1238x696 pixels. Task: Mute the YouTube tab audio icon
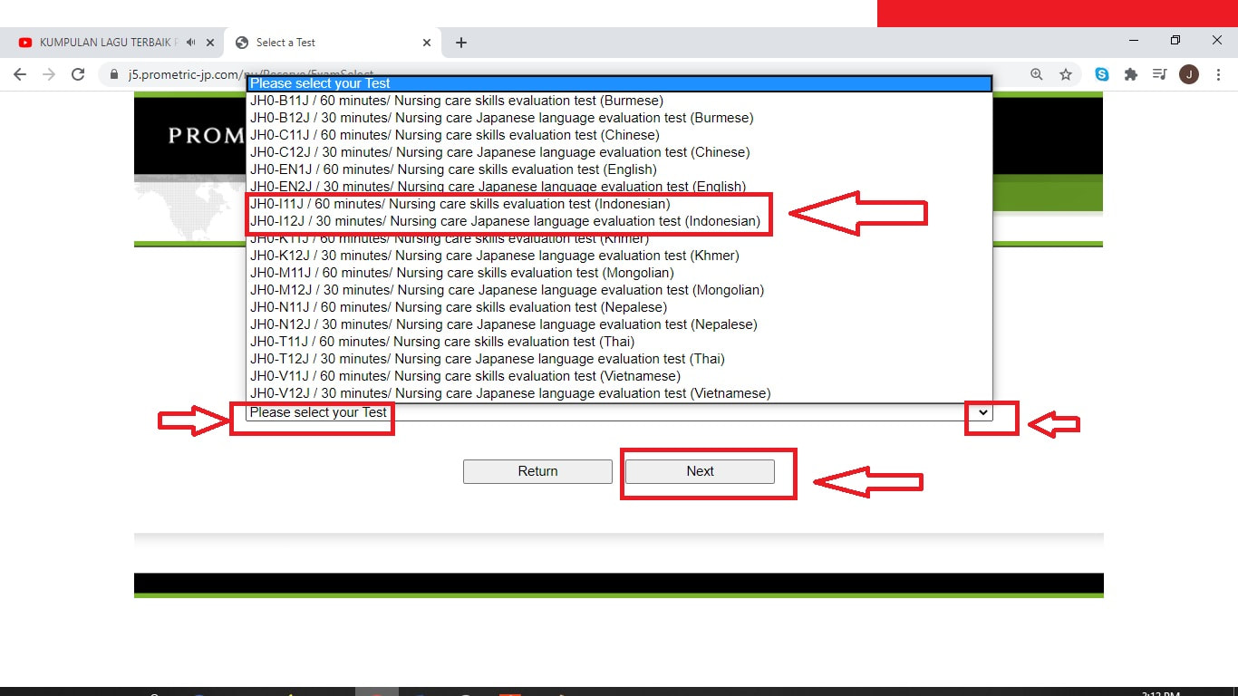(x=190, y=43)
